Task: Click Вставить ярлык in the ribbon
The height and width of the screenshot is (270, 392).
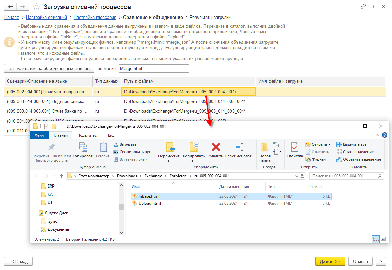Action: [130, 159]
